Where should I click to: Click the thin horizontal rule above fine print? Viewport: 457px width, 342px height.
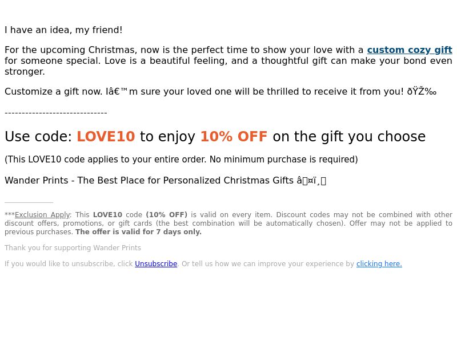[29, 202]
